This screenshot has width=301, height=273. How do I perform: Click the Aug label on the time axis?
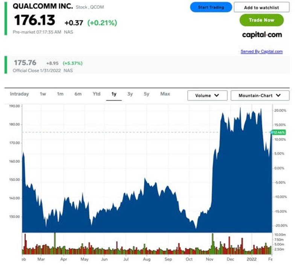[147, 259]
